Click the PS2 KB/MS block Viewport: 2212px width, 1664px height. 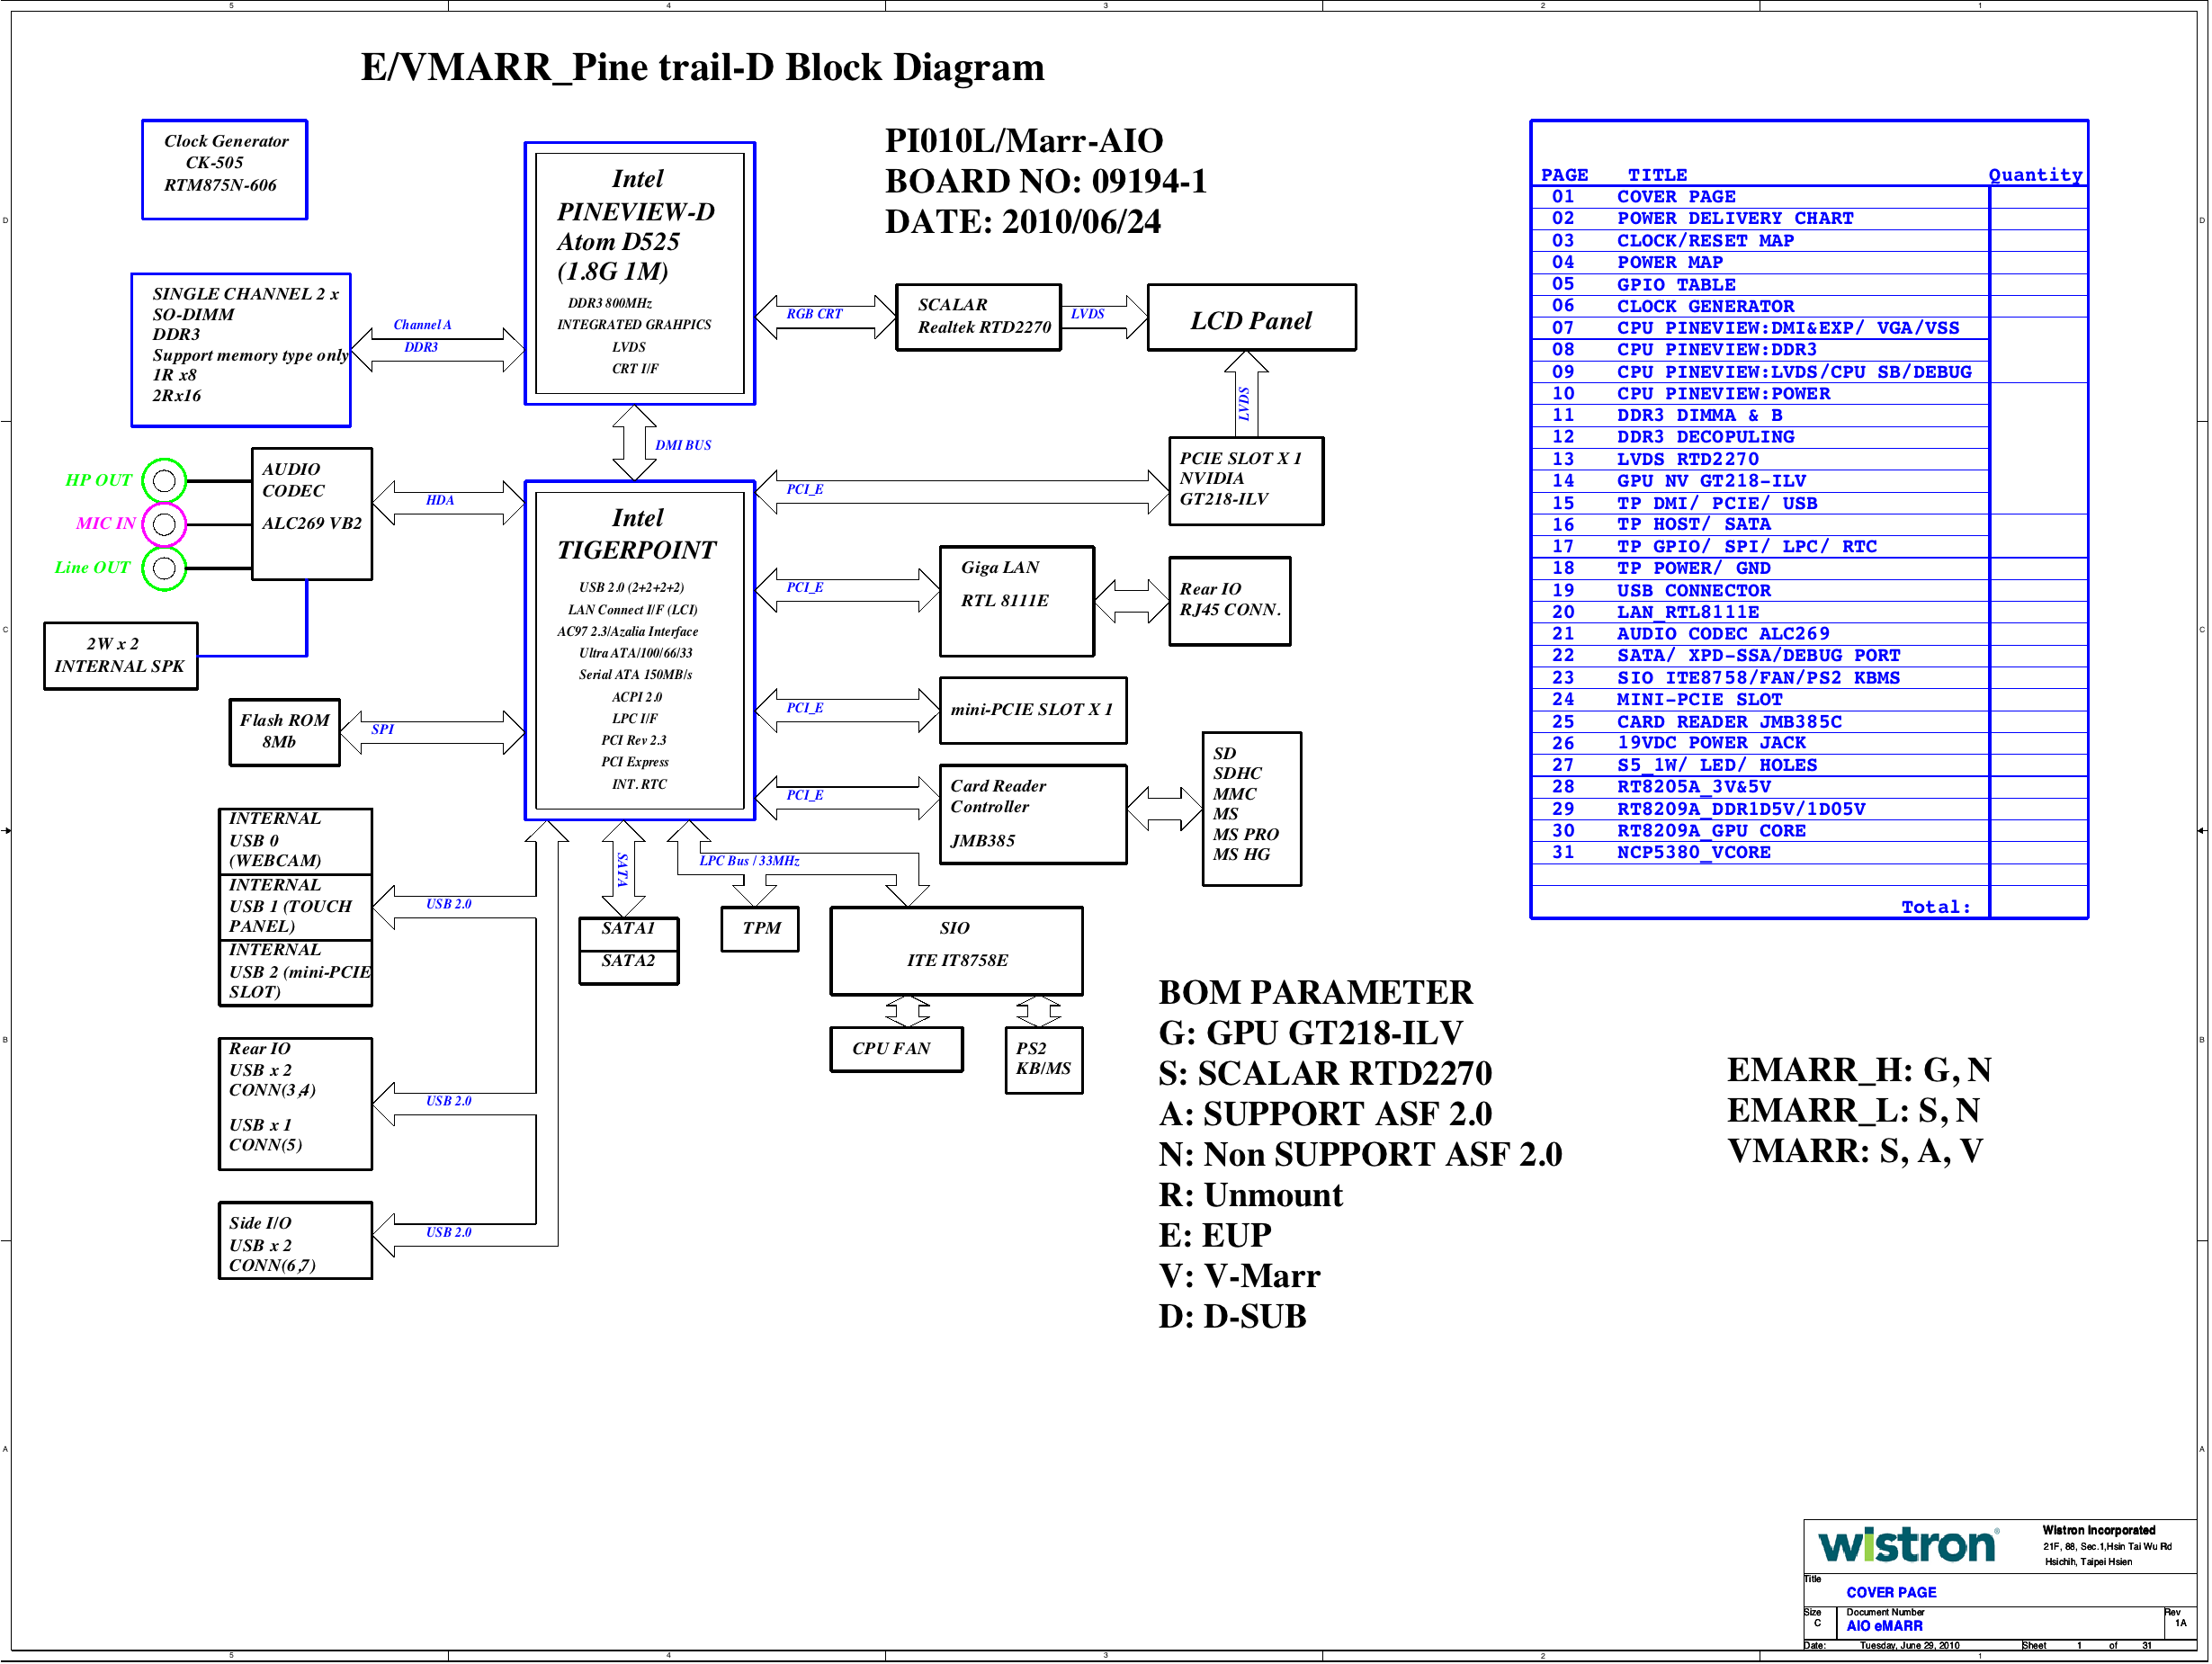pyautogui.click(x=1044, y=1060)
